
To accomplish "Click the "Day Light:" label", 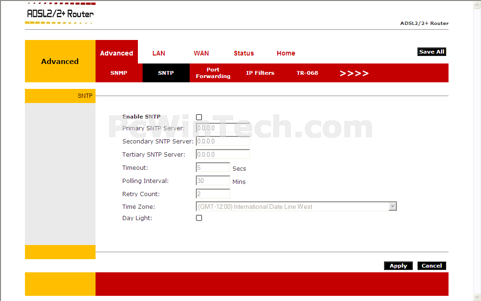I will coord(137,218).
